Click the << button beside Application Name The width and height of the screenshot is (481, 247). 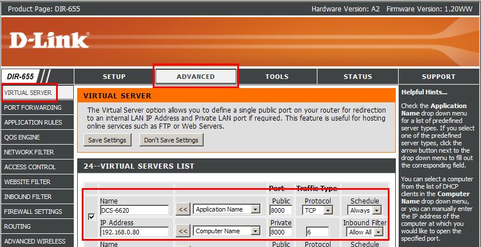183,210
